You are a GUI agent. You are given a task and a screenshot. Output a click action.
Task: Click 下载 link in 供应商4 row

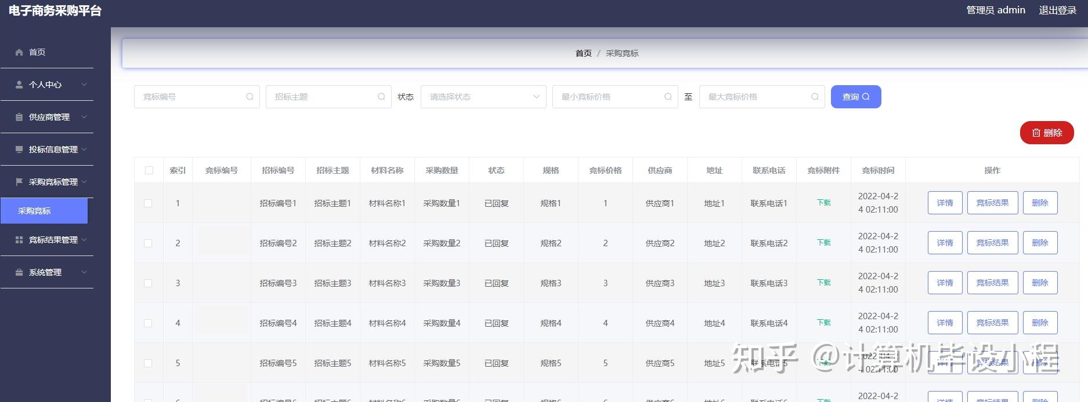point(823,323)
